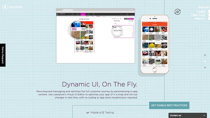The width and height of the screenshot is (210, 118).
Task: Tap the red car thumbnail on phone
Action: [145, 53]
